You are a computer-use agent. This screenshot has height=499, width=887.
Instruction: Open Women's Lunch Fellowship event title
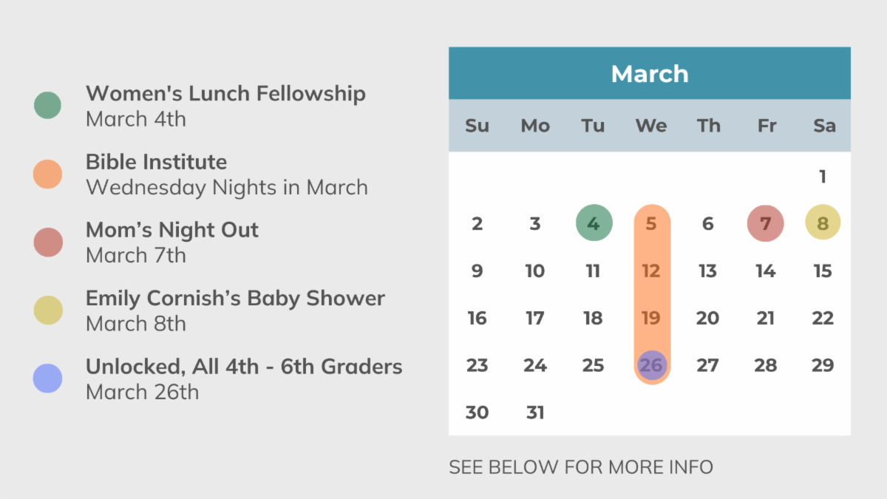(x=225, y=94)
